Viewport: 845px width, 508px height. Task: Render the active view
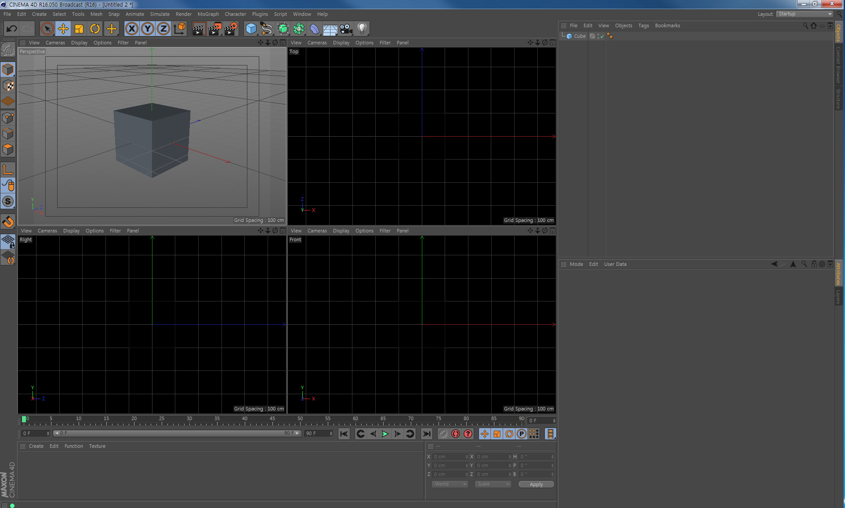click(x=199, y=29)
